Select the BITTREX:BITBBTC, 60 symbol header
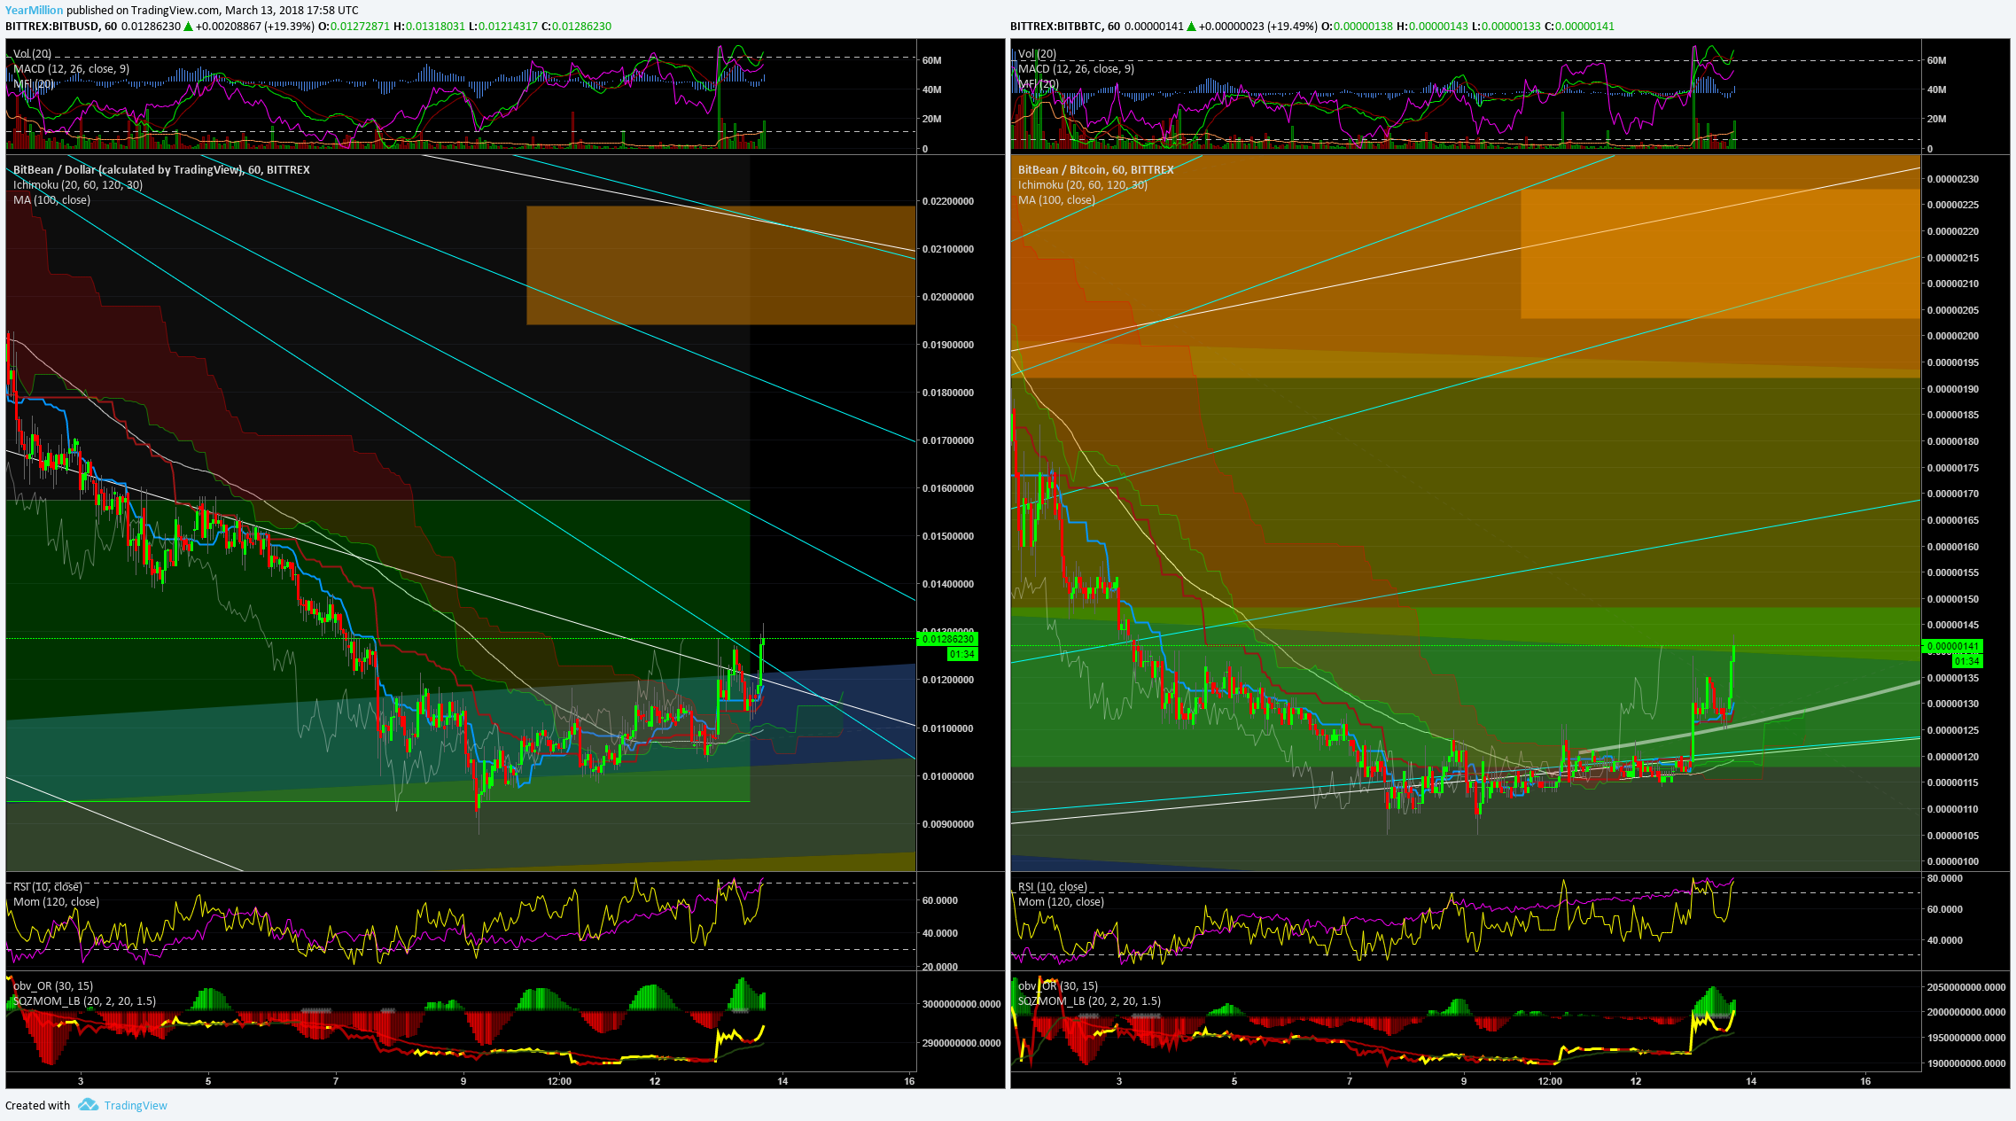Image resolution: width=2016 pixels, height=1121 pixels. click(1065, 26)
